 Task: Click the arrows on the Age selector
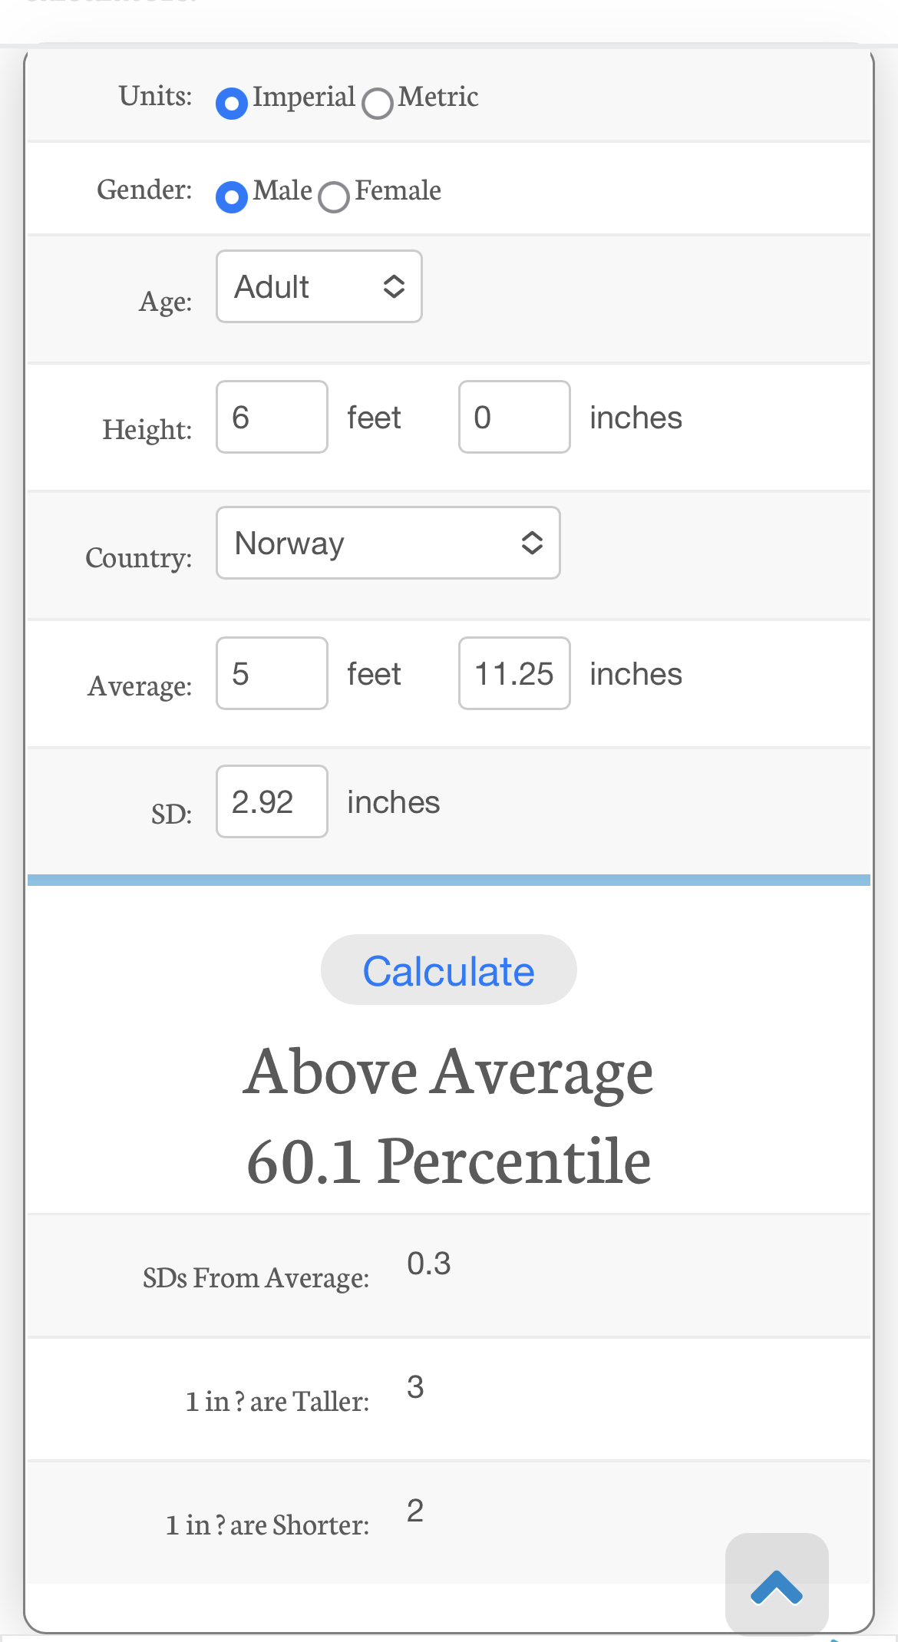[x=394, y=286]
